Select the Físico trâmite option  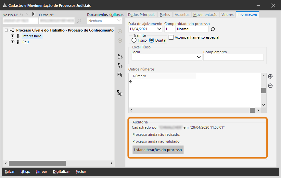(x=134, y=40)
